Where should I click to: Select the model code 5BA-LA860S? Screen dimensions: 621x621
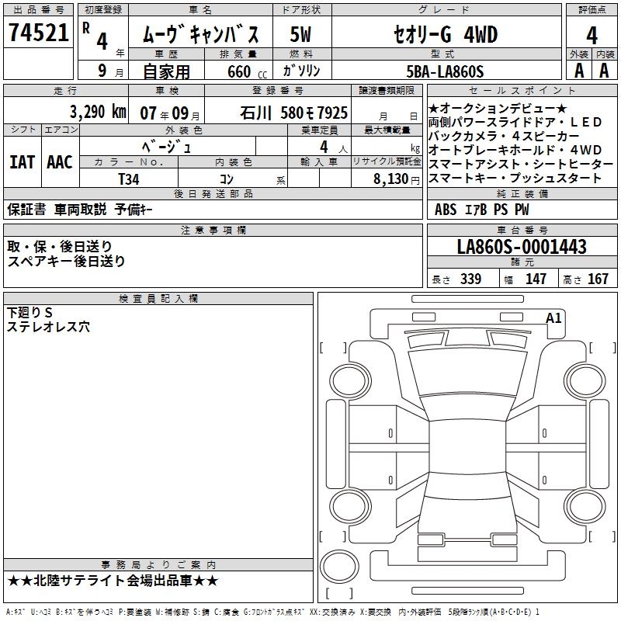coord(444,71)
